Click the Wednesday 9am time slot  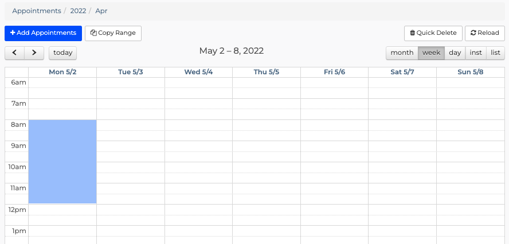pos(199,146)
